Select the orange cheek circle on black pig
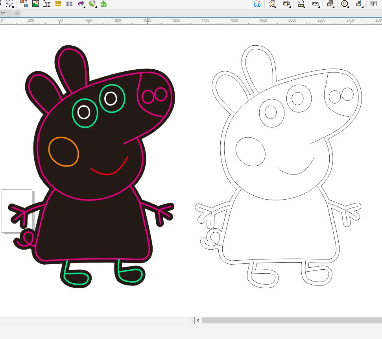 click(x=64, y=152)
